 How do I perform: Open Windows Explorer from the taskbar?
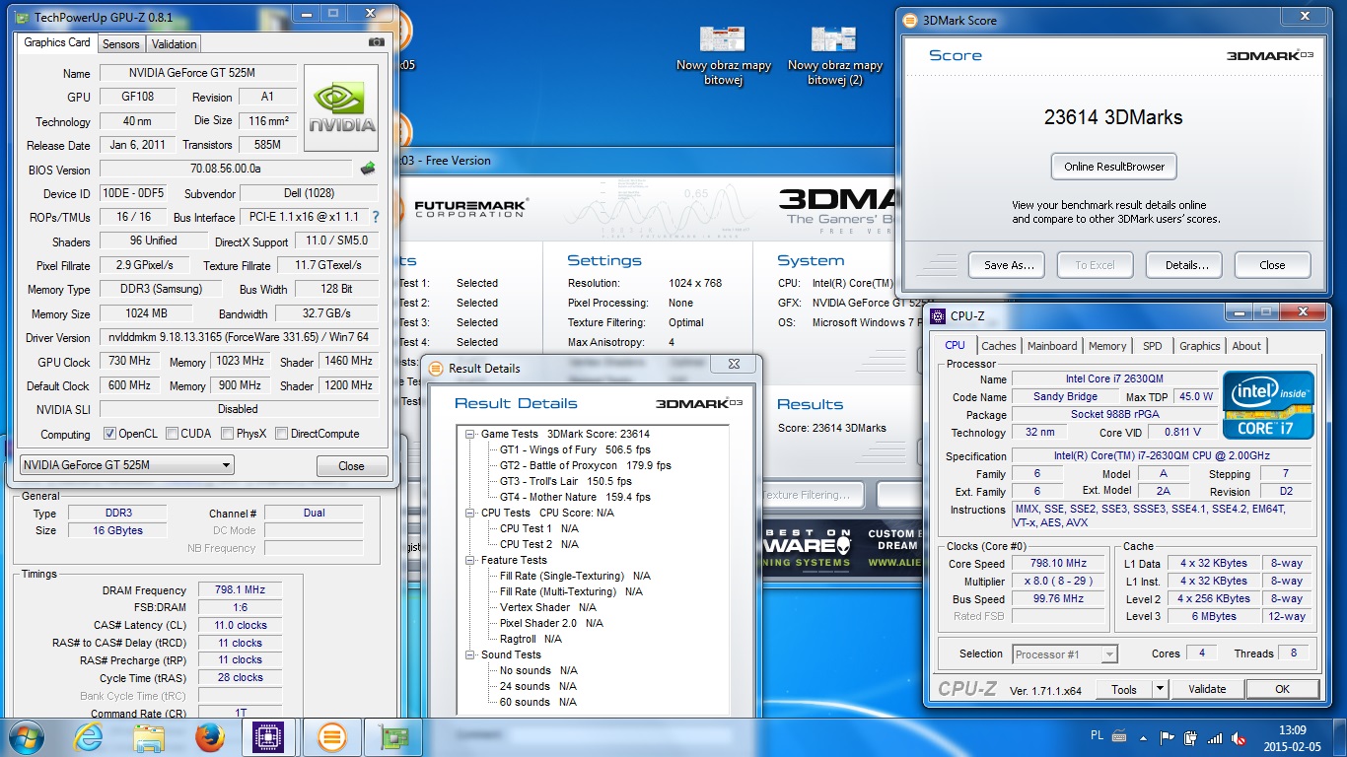click(x=150, y=737)
